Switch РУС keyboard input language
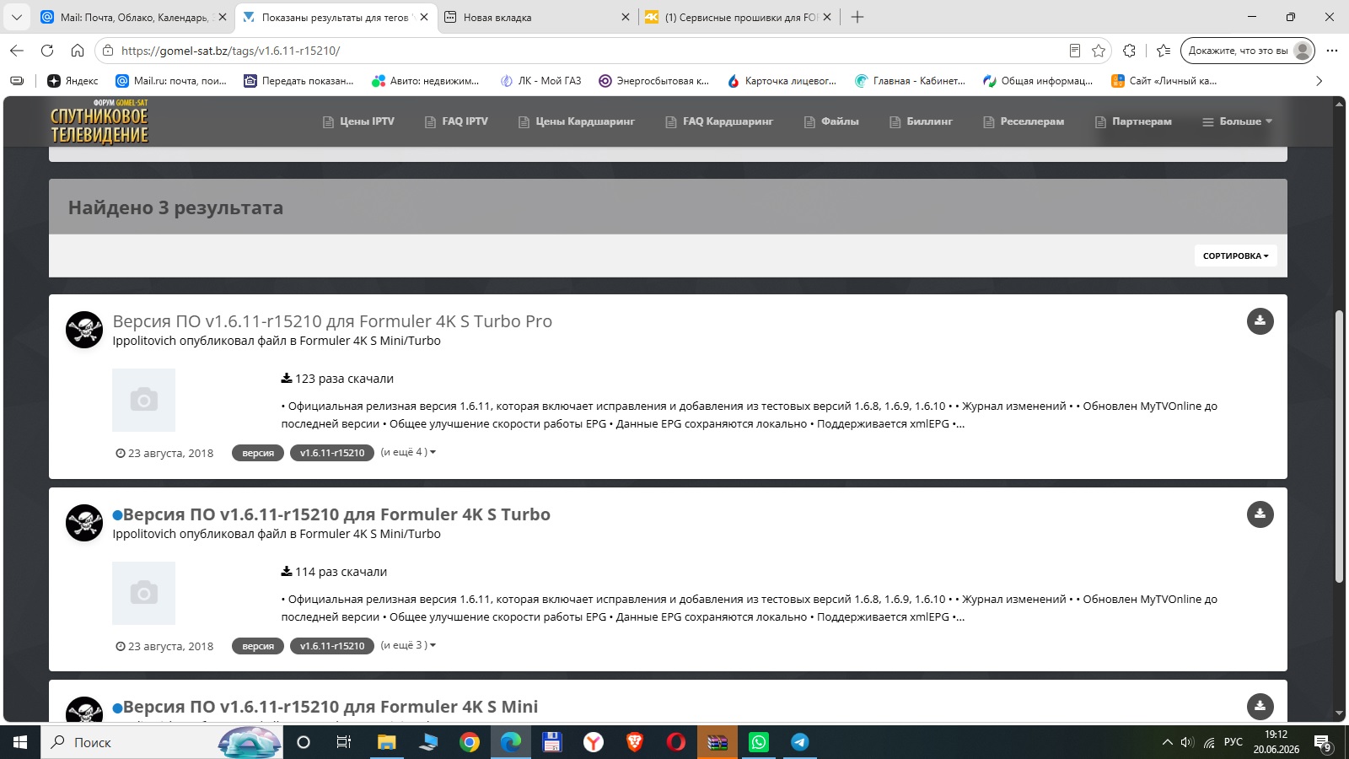 pyautogui.click(x=1233, y=742)
